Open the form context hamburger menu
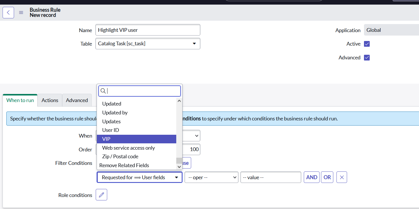Screen dimensions: 419x209 pos(21,12)
